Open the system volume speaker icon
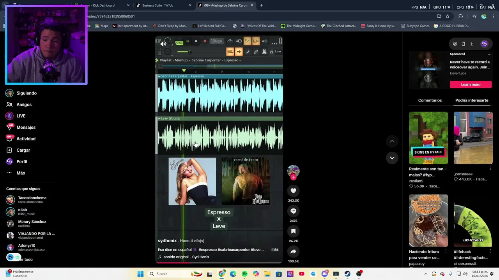Screen dimensions: 499x280 [465, 274]
